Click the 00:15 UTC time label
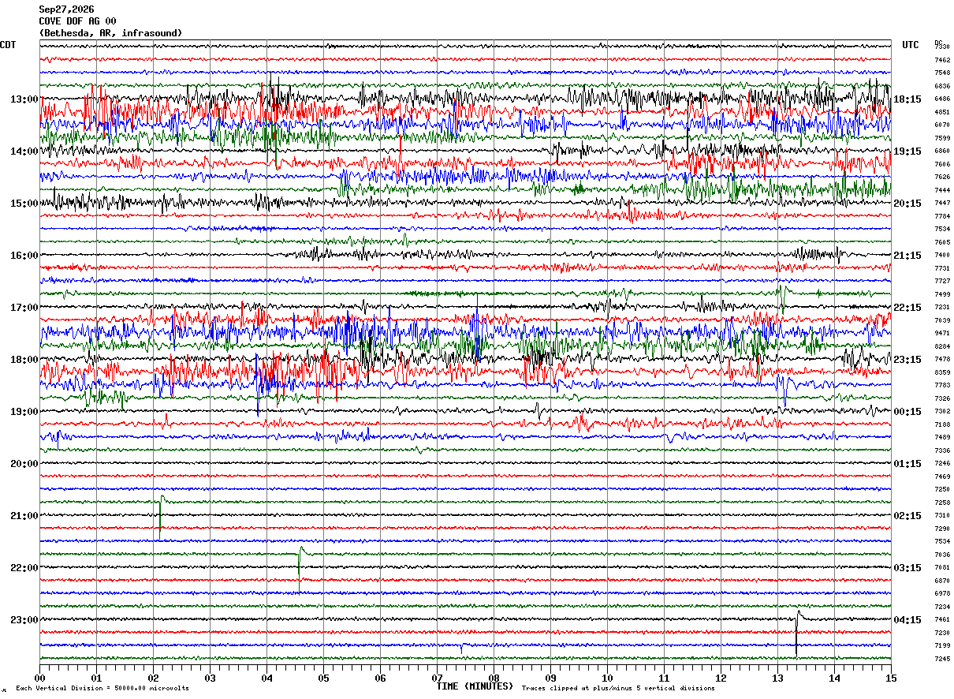Viewport: 954px width, 699px height. point(907,412)
